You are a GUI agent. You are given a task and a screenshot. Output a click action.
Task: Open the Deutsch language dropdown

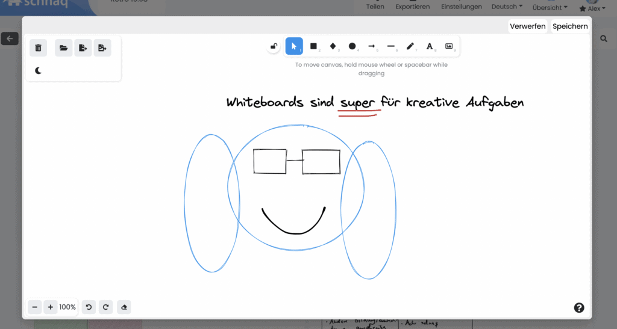point(508,7)
